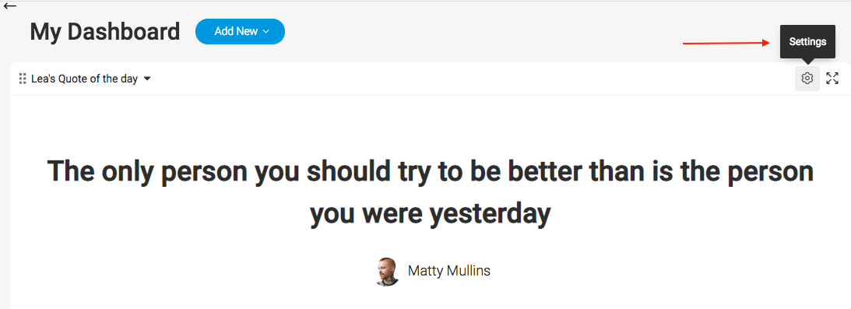Expand the caret beside Lea's Quote title
The width and height of the screenshot is (851, 309).
point(147,79)
